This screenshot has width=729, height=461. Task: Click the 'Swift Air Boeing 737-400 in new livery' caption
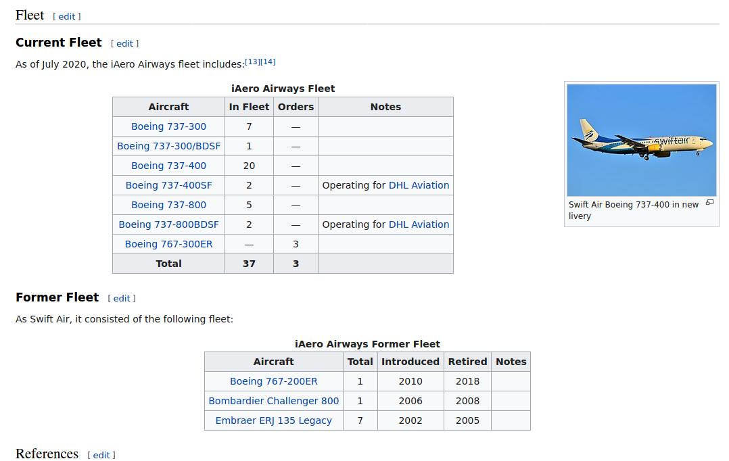[x=633, y=210]
